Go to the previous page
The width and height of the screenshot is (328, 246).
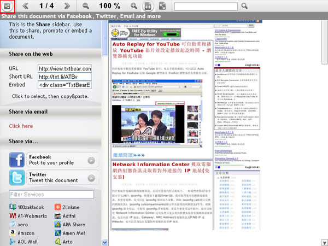25,5
